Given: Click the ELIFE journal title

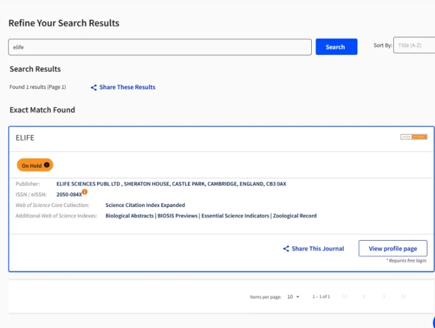Looking at the screenshot, I should tap(25, 138).
